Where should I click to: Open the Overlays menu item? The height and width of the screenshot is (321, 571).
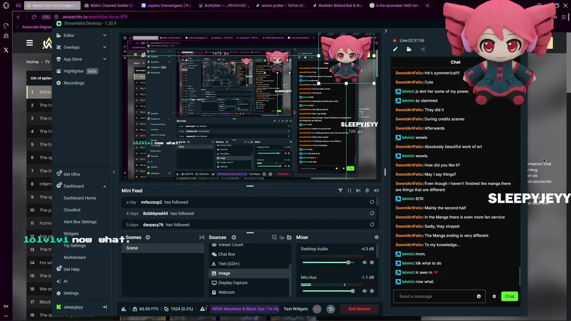pos(71,47)
